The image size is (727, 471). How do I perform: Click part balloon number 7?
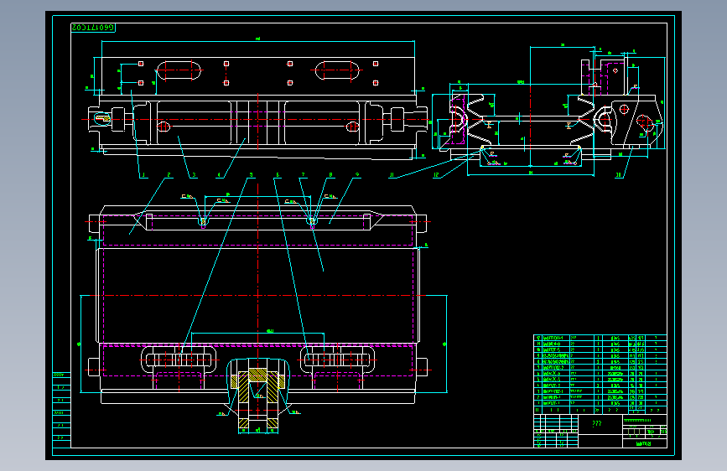[304, 175]
